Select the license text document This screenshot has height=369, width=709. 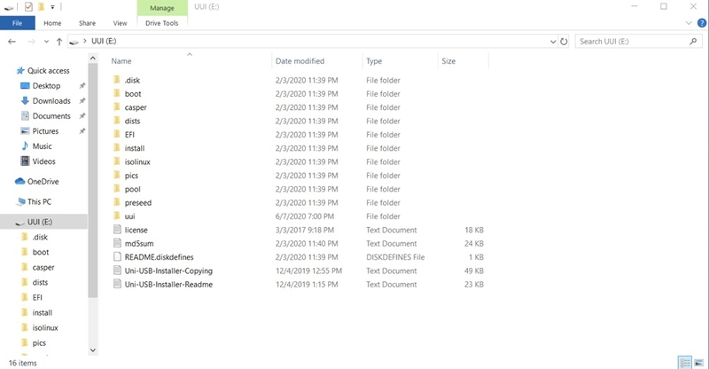tap(136, 230)
